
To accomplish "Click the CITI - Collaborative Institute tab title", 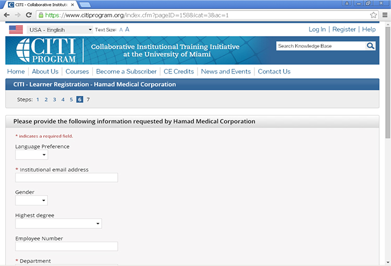I will click(41, 5).
